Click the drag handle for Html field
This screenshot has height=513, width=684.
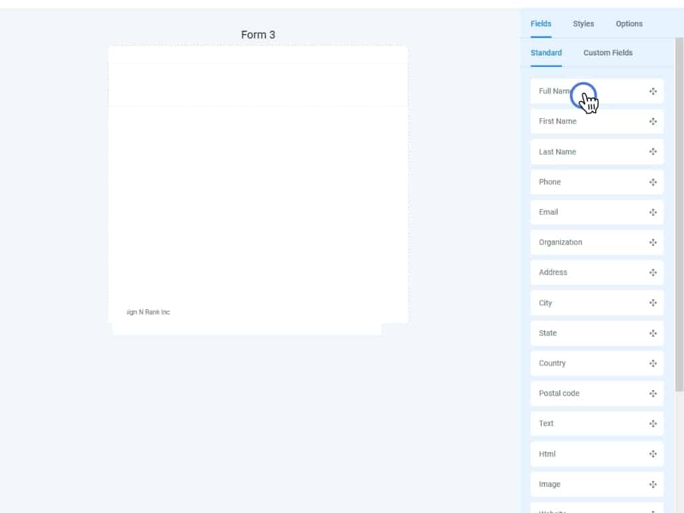point(653,454)
